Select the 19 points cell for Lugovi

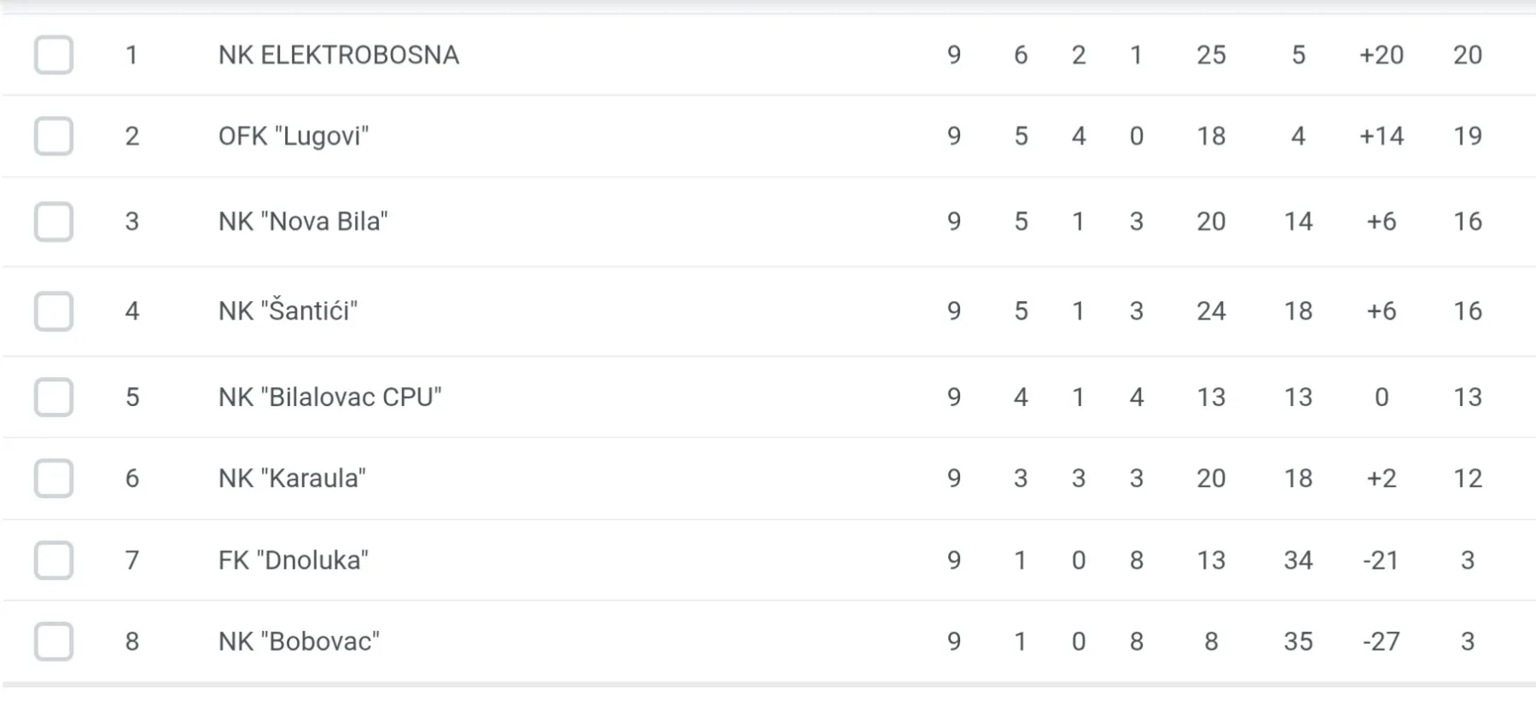(1468, 136)
